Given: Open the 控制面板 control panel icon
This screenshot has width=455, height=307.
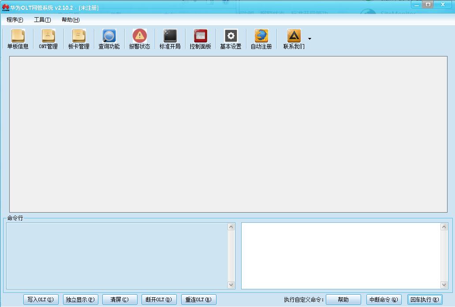Looking at the screenshot, I should point(201,39).
